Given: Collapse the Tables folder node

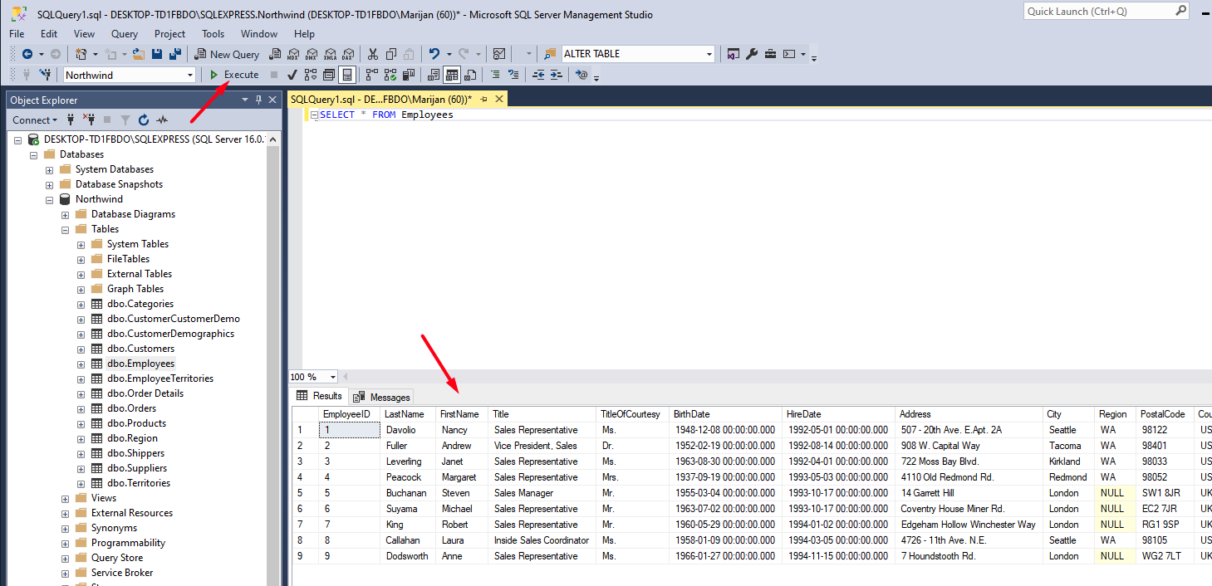Looking at the screenshot, I should [66, 229].
